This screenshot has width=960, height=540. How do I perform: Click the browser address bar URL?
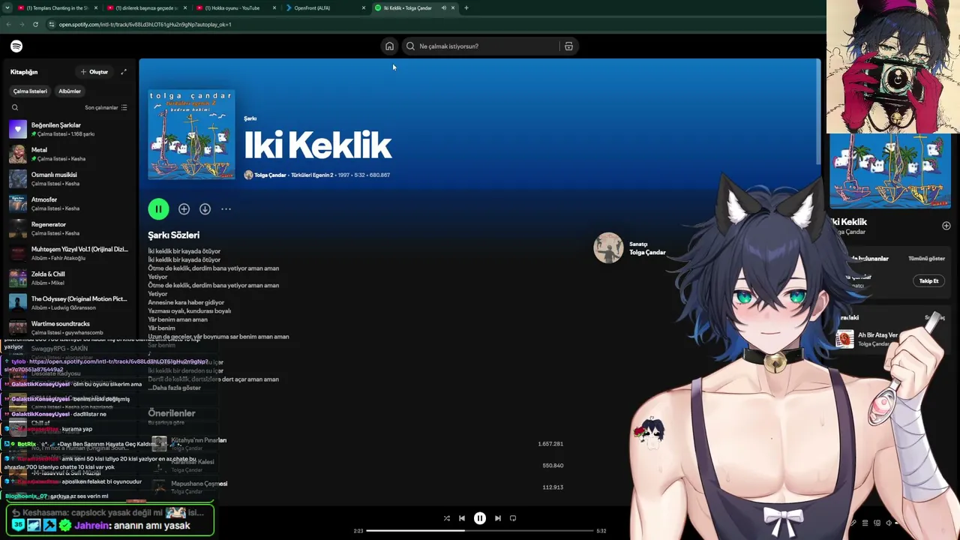point(145,24)
